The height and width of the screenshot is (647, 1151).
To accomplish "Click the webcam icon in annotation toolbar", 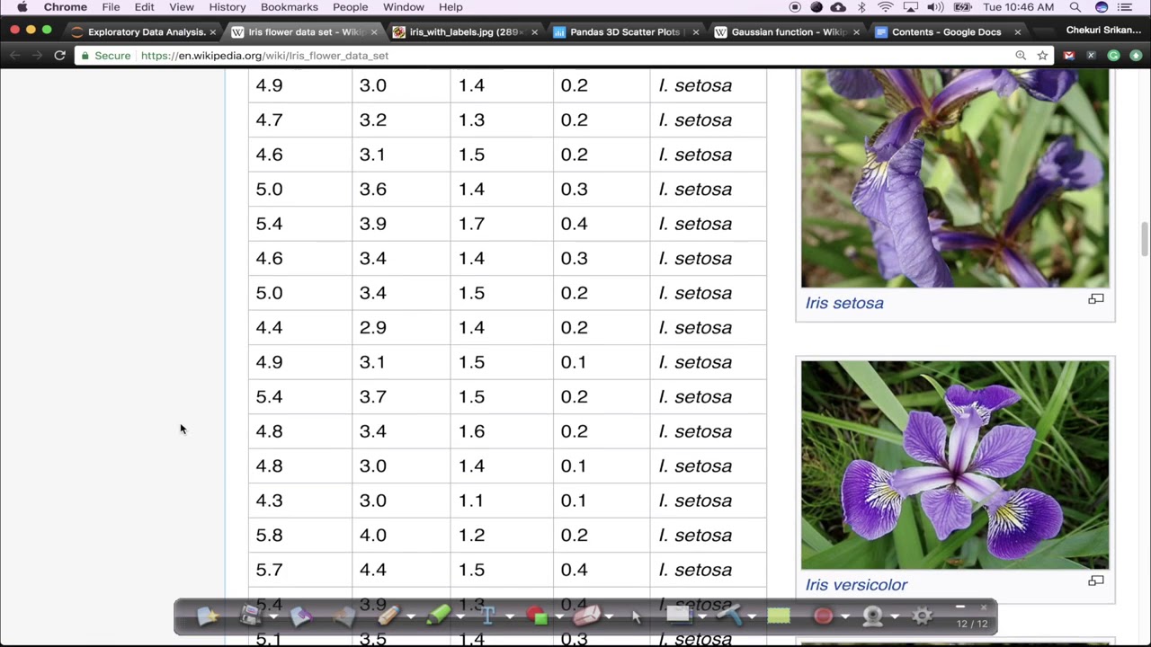I will point(872,616).
